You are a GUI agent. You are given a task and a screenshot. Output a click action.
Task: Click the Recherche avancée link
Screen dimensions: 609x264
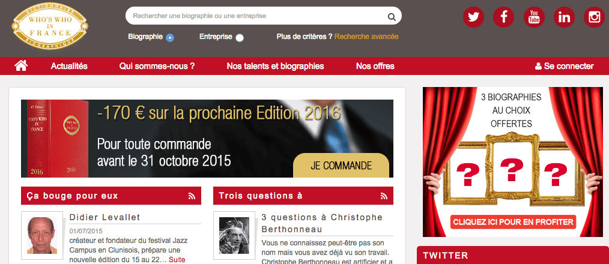[x=366, y=37]
